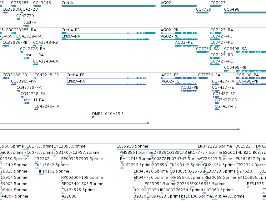This screenshot has height=201, width=266.
Task: Click the CG7739-PA protein label
Action: coord(209,75)
